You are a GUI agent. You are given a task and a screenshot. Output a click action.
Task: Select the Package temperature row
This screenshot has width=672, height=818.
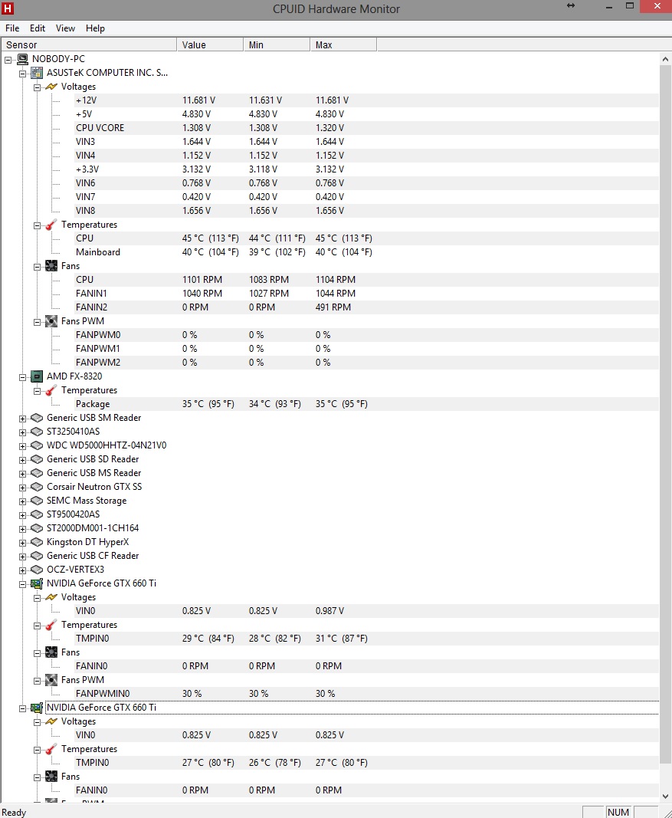pos(366,404)
